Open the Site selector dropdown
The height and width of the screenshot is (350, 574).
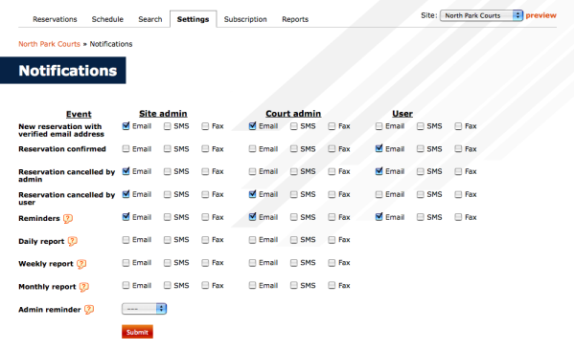[481, 15]
